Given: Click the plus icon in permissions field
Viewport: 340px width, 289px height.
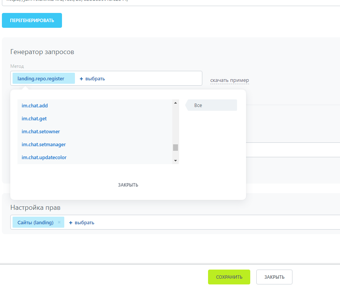Looking at the screenshot, I should coord(71,223).
